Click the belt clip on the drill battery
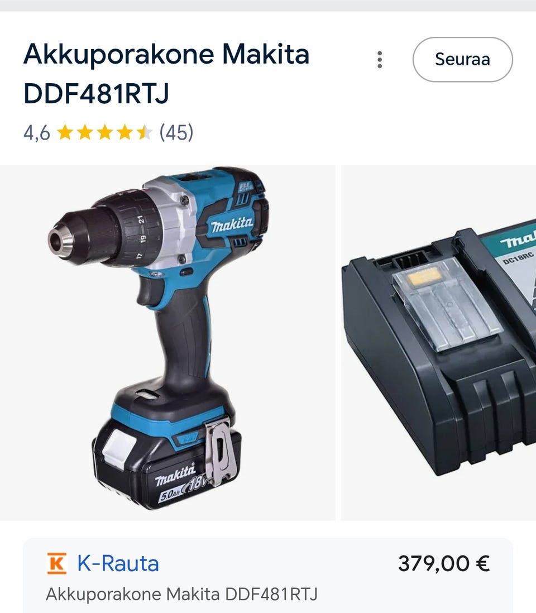 click(220, 451)
